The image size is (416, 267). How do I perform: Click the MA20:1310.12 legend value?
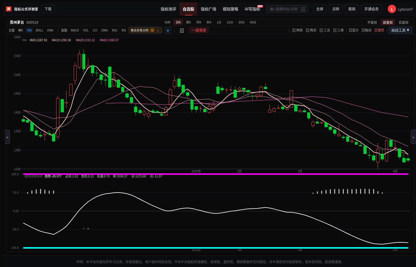[x=85, y=40]
